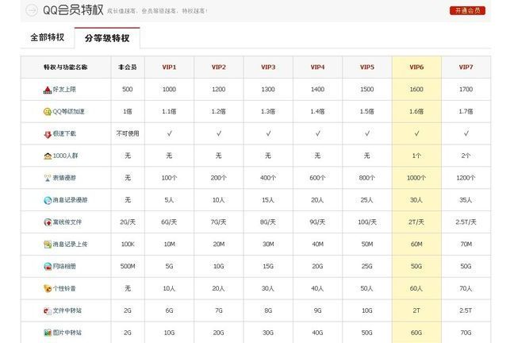This screenshot has height=343, width=514.
Task: Click the VIP2 column header
Action: click(219, 67)
